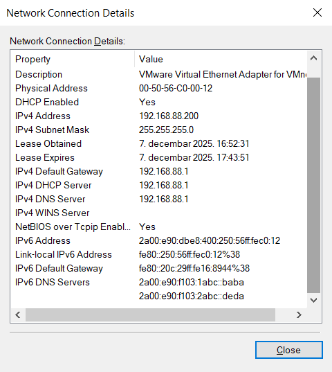This screenshot has height=372, width=332.
Task: Select DNS value 2a00:e90:f103:2abc::deda
Action: coord(192,296)
